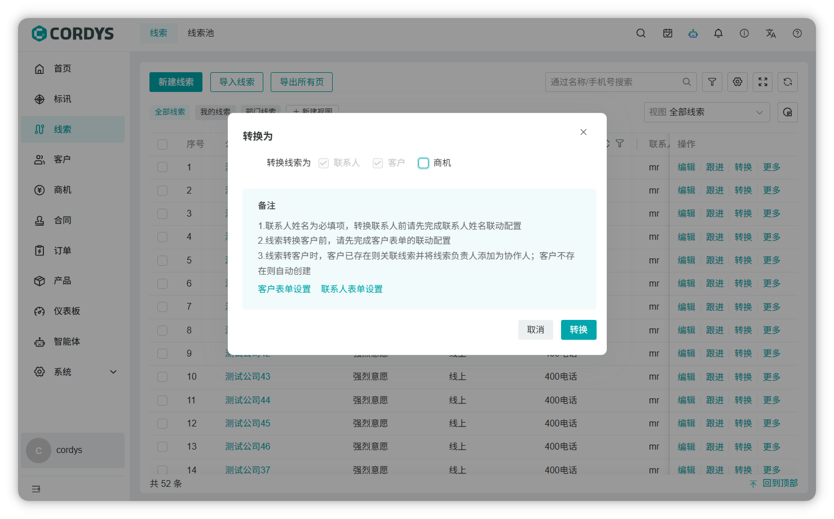Open 更多 for row 1
834x519 pixels.
[x=772, y=168]
